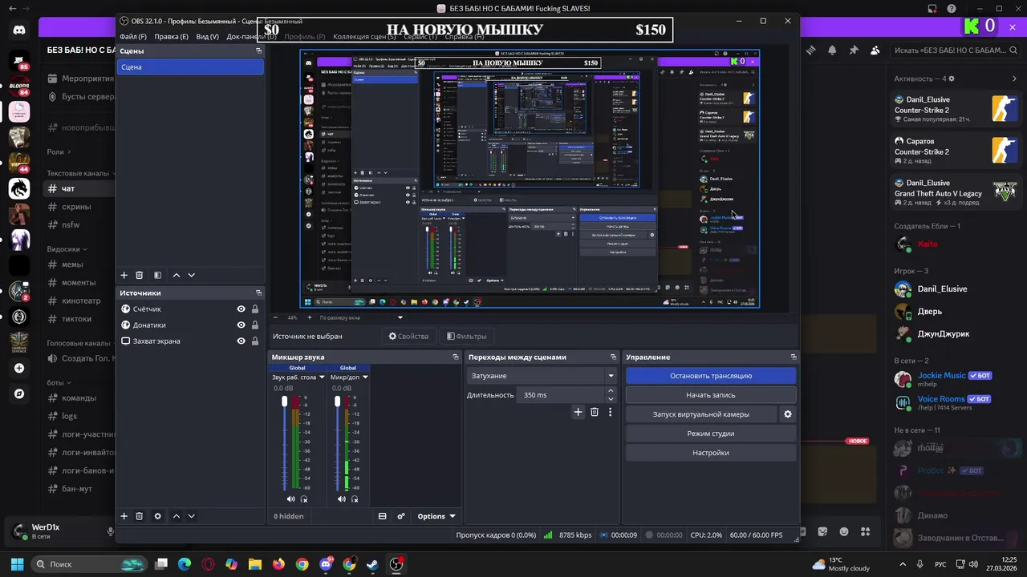Open the source Фильтры button
Viewport: 1027px width, 577px height.
tap(467, 336)
